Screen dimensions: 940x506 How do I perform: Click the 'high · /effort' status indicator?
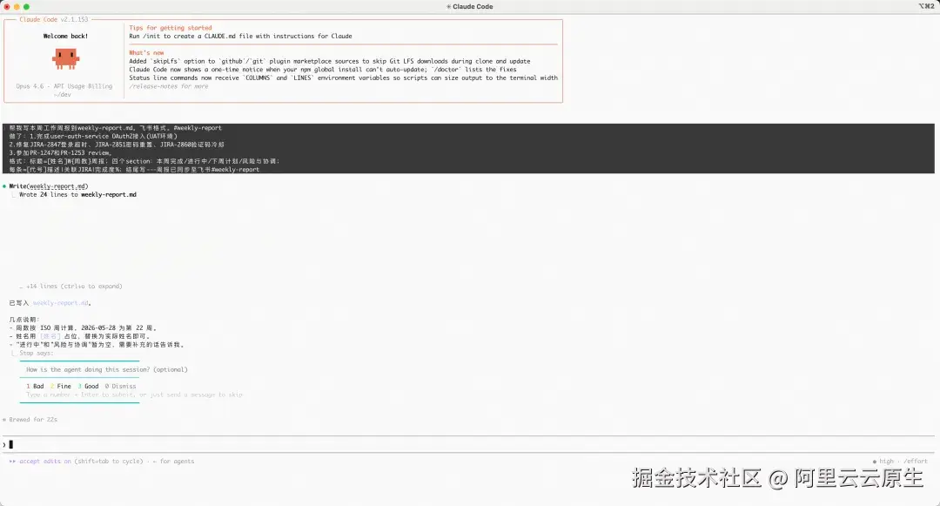click(x=901, y=461)
